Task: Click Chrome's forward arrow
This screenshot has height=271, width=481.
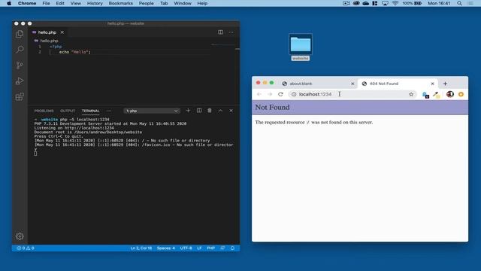Action: click(270, 94)
